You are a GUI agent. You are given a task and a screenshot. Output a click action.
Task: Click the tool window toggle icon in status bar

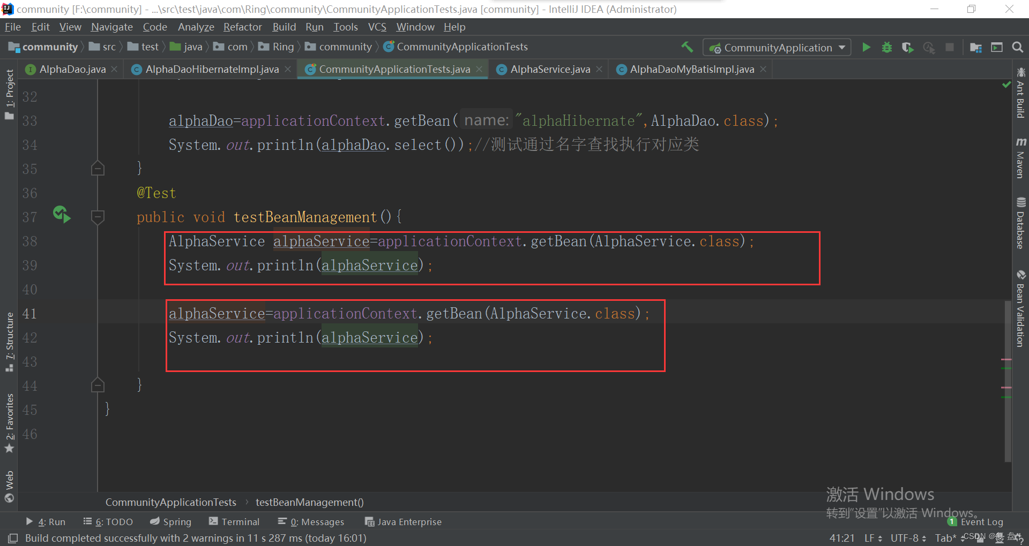click(13, 538)
